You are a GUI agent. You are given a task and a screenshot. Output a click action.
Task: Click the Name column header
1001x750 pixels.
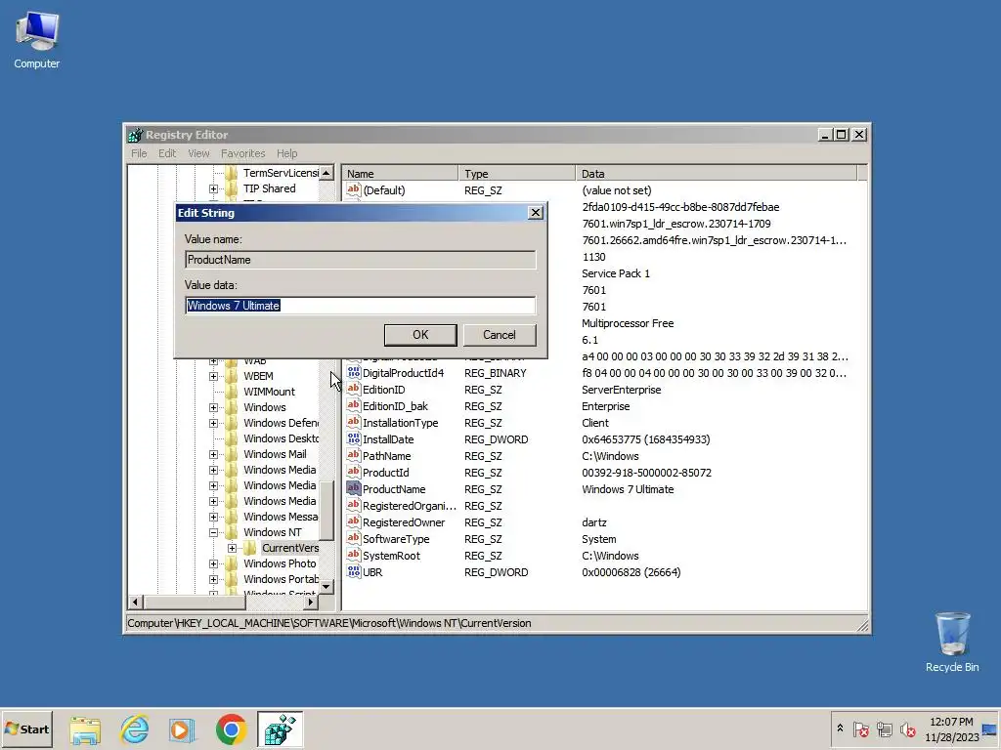tap(400, 174)
